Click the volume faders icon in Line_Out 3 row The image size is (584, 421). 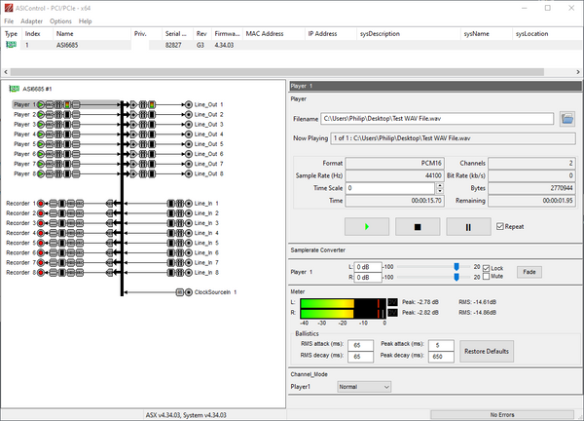[143, 125]
